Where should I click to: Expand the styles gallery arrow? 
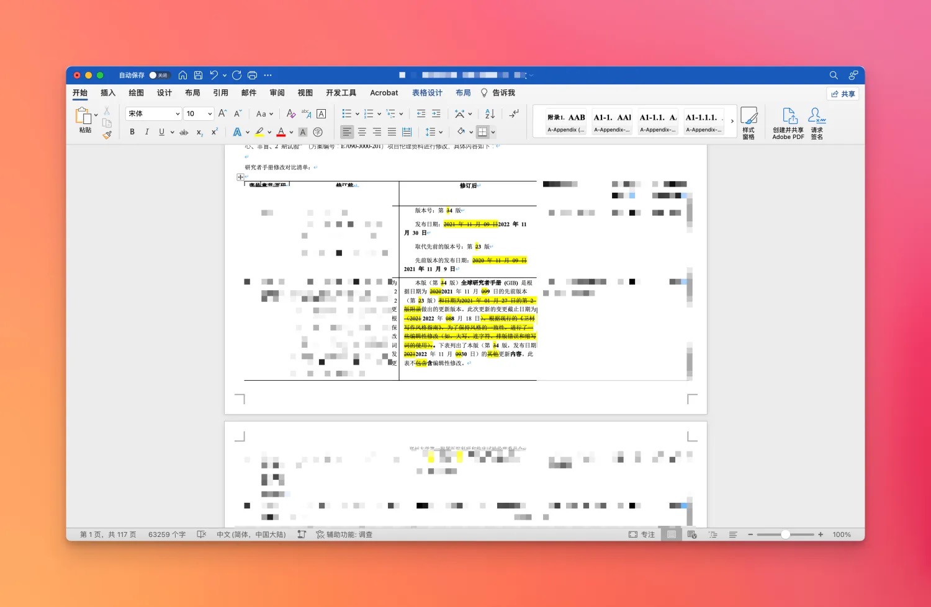[x=732, y=121]
